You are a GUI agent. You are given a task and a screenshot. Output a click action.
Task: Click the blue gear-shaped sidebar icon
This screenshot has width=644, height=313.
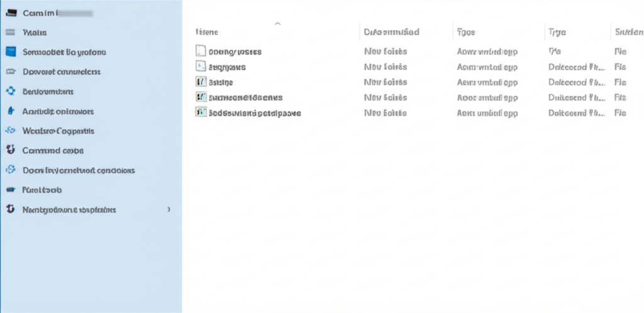click(x=11, y=91)
